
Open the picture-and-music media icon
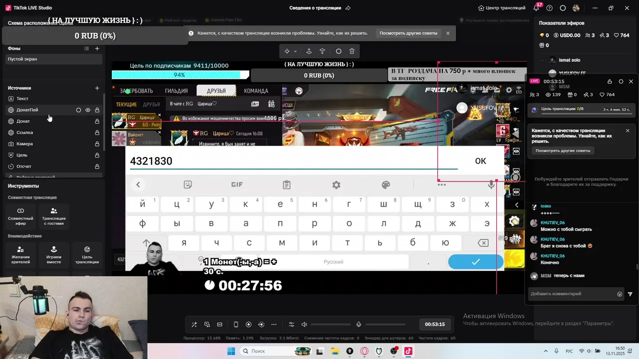tap(207, 325)
